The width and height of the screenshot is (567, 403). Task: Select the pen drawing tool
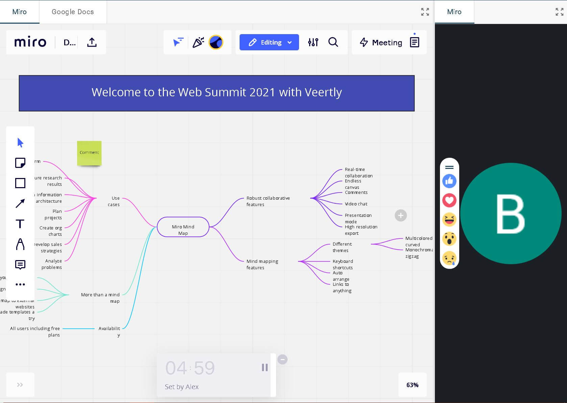(x=20, y=244)
